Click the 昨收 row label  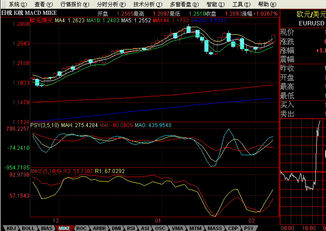(287, 68)
